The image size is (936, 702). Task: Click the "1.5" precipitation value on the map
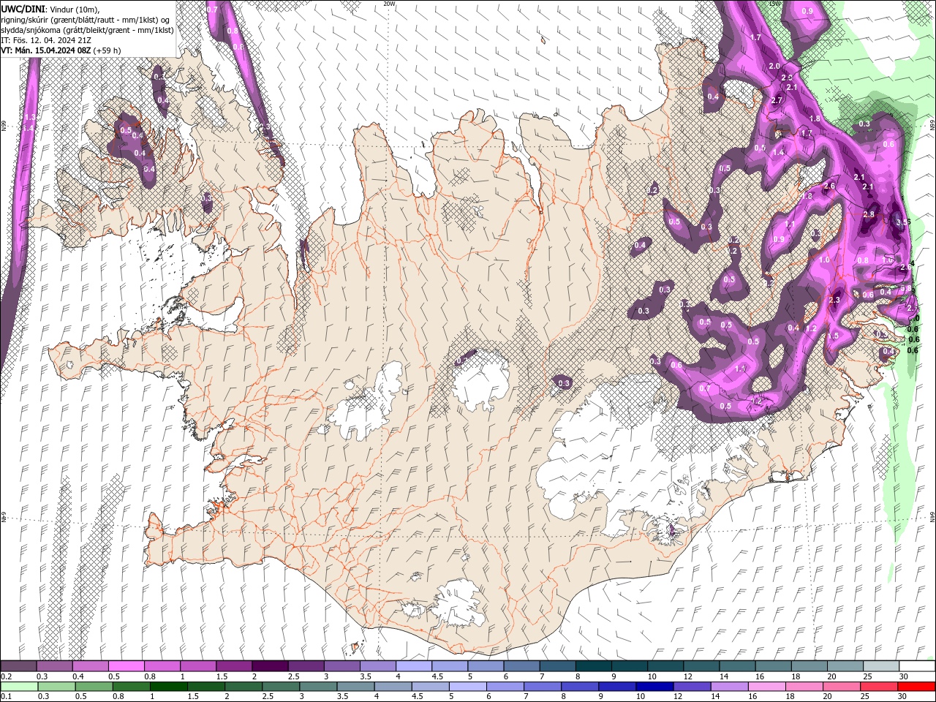tap(833, 336)
